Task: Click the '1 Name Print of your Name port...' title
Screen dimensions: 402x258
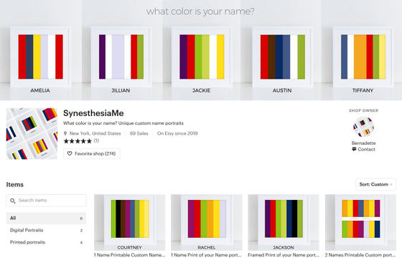Action: pos(207,255)
